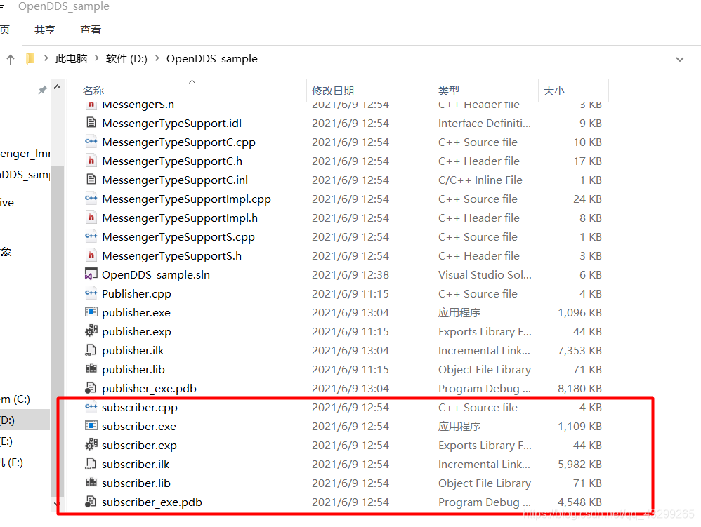Expand the chevron after 软件 (D:) breadcrumb
This screenshot has width=701, height=527.
(x=157, y=58)
